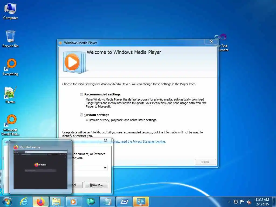276x207 pixels.
Task: Select the desktop shortcut labeled Firefox
Action: pos(11,95)
